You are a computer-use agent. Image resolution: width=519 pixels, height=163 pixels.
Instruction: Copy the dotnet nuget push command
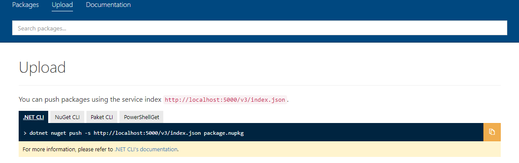click(x=492, y=132)
